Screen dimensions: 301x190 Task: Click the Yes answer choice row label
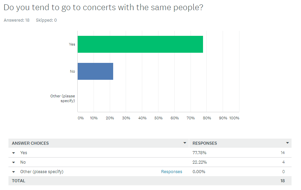tap(23, 153)
